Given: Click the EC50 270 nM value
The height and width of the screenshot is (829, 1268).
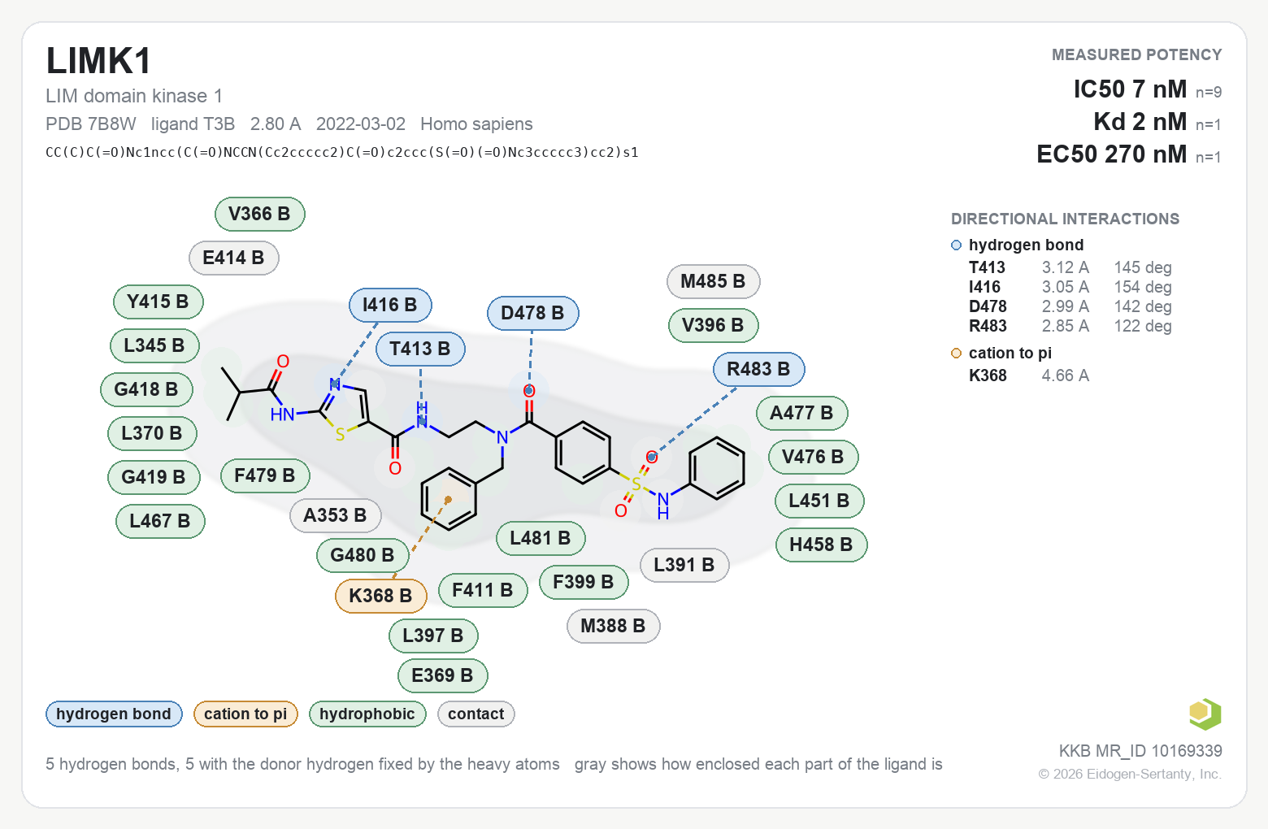Looking at the screenshot, I should (1112, 154).
